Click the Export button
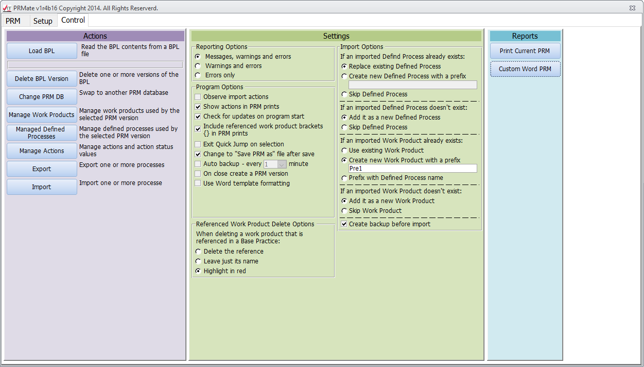This screenshot has width=644, height=367. pyautogui.click(x=42, y=169)
